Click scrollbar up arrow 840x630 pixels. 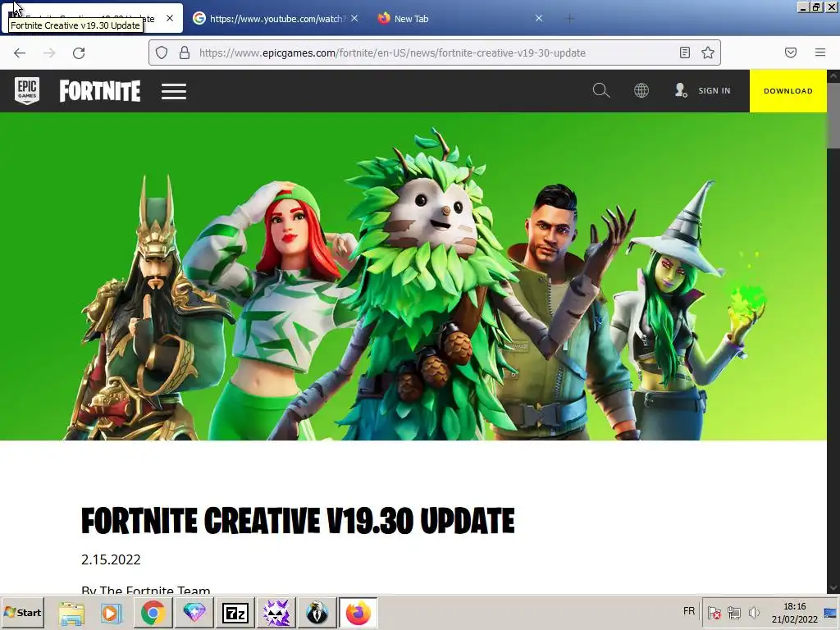[x=833, y=75]
